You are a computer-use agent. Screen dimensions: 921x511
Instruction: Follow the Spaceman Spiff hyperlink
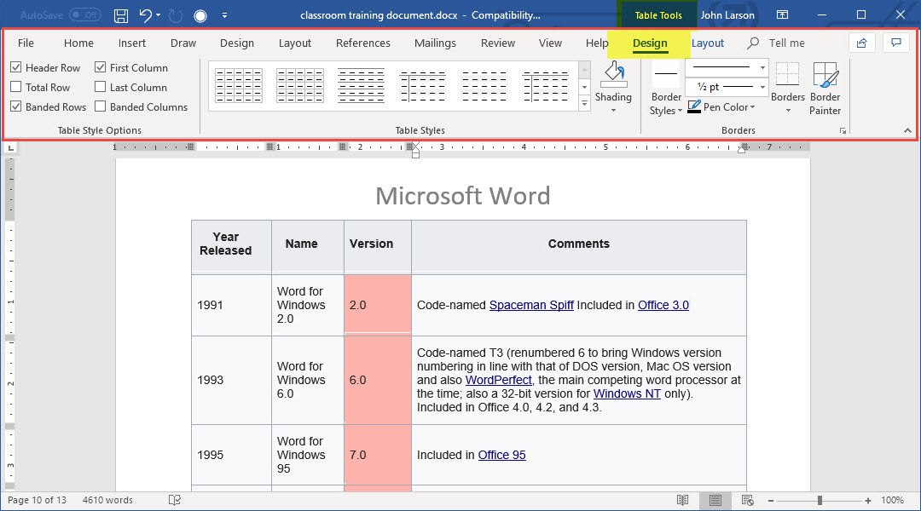click(530, 305)
